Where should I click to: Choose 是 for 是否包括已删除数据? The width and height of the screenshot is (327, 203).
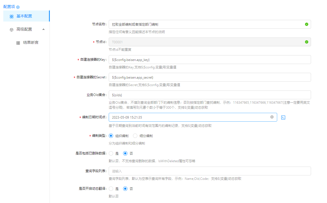pos(111,153)
